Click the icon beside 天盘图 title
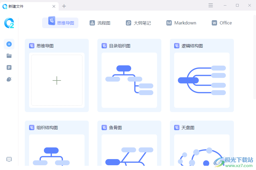The width and height of the screenshot is (256, 170). (x=177, y=127)
